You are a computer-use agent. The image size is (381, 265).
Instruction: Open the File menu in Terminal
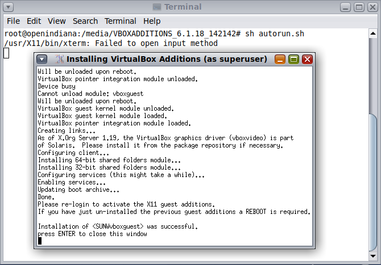click(x=13, y=21)
